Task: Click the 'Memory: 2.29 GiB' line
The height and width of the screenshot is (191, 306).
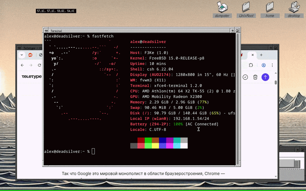Action: (x=169, y=102)
